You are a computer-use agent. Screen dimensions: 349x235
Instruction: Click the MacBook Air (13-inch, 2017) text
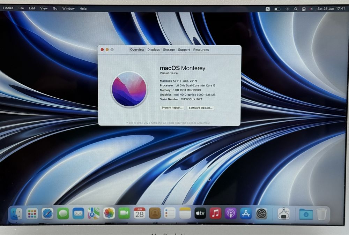pyautogui.click(x=178, y=81)
